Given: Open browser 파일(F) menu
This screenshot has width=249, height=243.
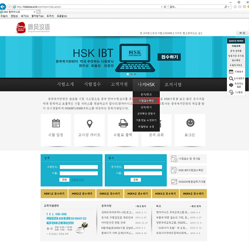Looking at the screenshot, I should [x=4, y=16].
